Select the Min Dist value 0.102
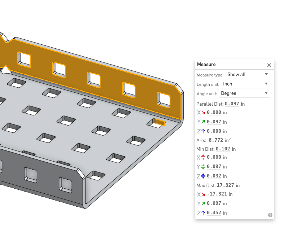This screenshot has width=285, height=237. [223, 149]
